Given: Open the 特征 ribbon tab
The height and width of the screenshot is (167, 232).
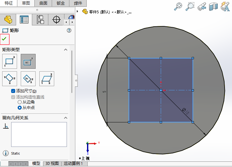Looking at the screenshot, I should pos(9,3).
